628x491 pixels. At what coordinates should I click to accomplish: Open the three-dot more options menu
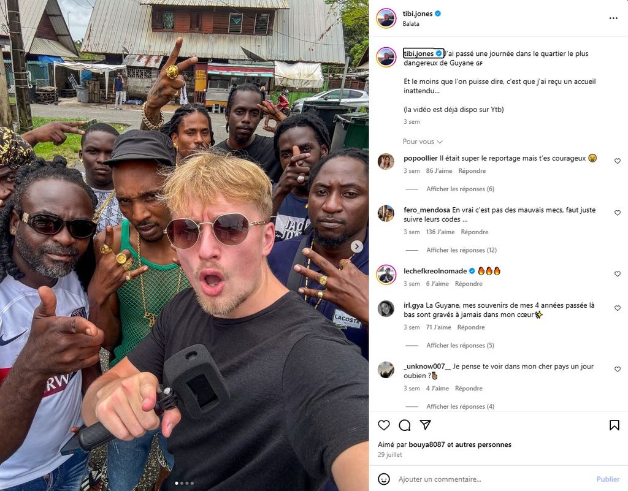[x=613, y=18]
